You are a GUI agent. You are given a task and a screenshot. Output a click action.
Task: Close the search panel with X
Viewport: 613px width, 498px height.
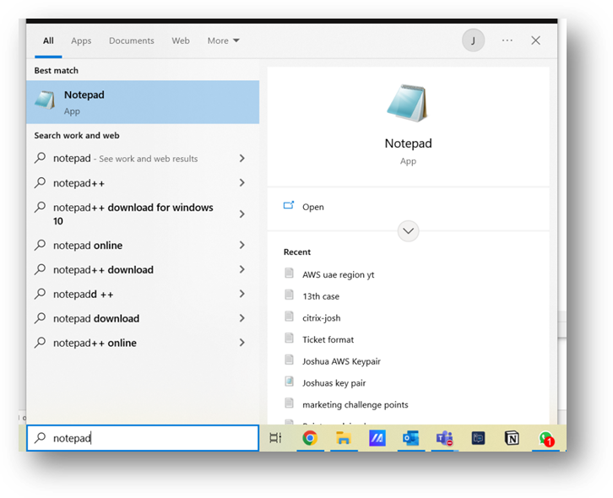pyautogui.click(x=535, y=41)
